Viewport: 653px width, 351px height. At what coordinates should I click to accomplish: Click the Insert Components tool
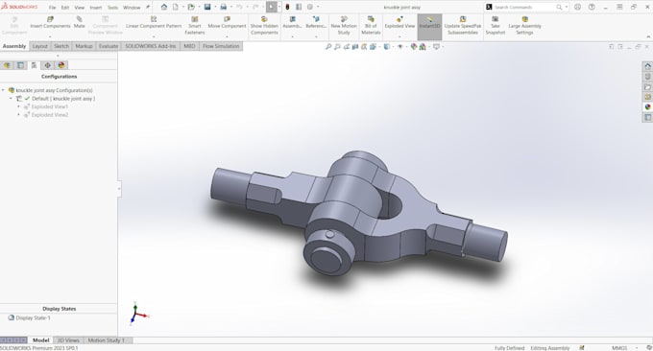[50, 22]
